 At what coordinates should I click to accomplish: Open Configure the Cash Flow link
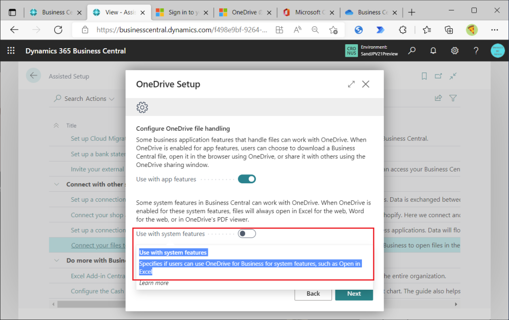pos(97,291)
